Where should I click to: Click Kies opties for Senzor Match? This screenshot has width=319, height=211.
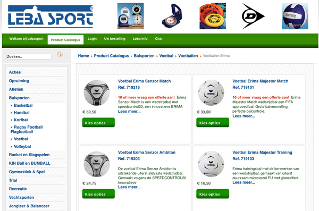(98, 122)
